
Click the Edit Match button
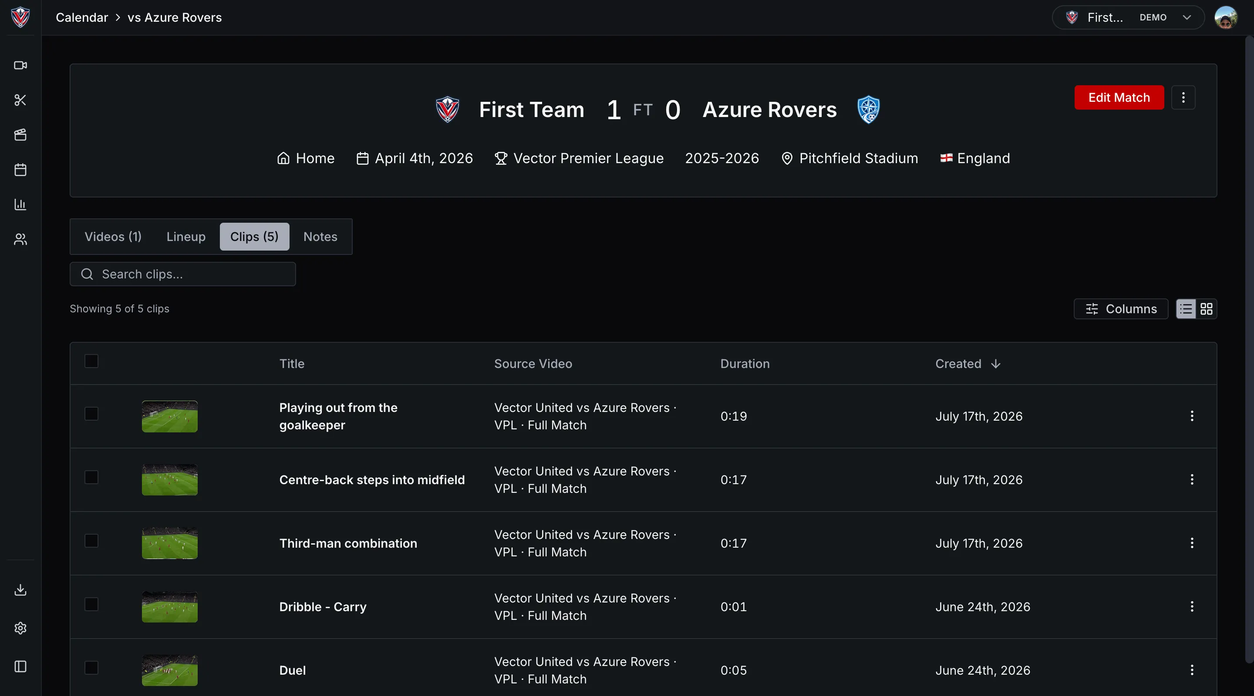[1119, 97]
